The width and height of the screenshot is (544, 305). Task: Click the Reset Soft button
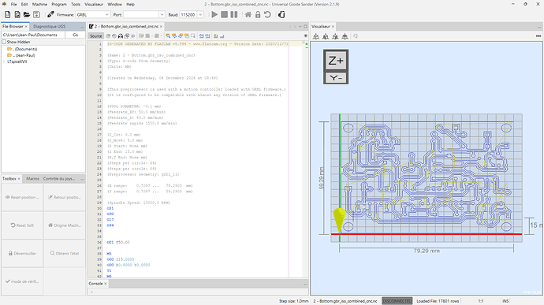tap(22, 225)
